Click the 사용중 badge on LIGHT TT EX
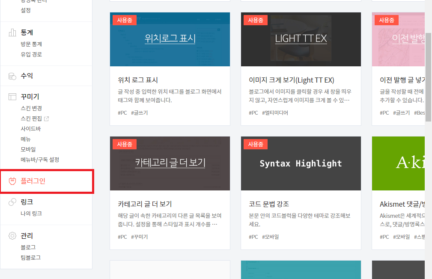Viewport: 432px width, 279px height. coord(256,20)
